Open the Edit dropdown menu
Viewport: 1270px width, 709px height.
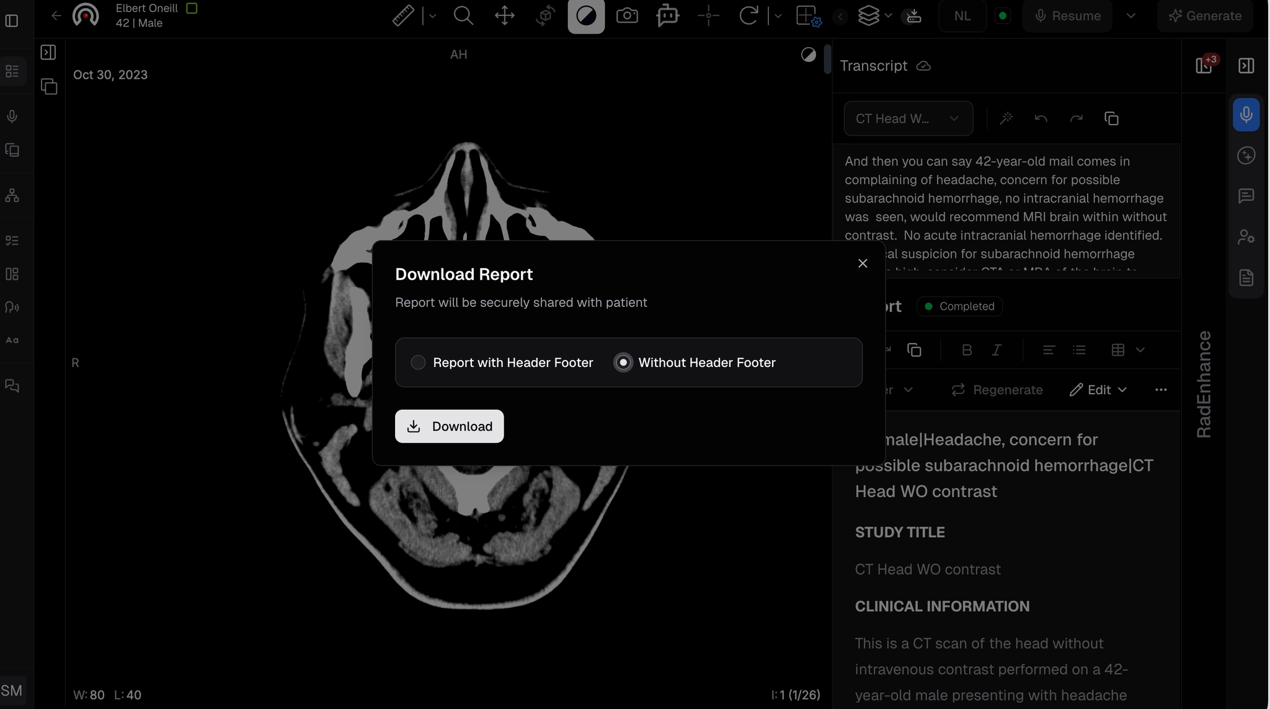click(x=1098, y=390)
